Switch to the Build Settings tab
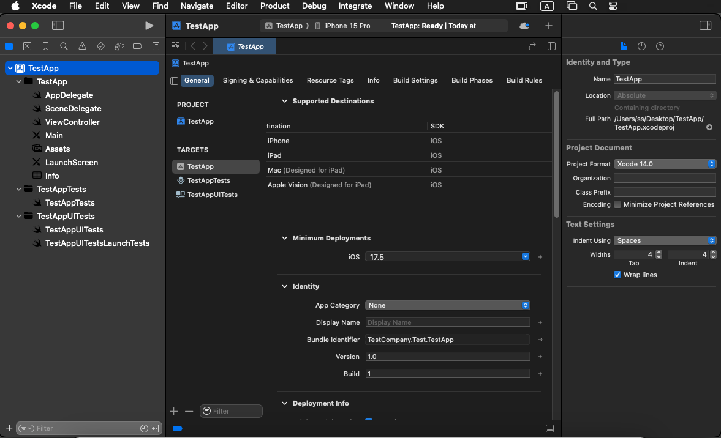 coord(415,80)
